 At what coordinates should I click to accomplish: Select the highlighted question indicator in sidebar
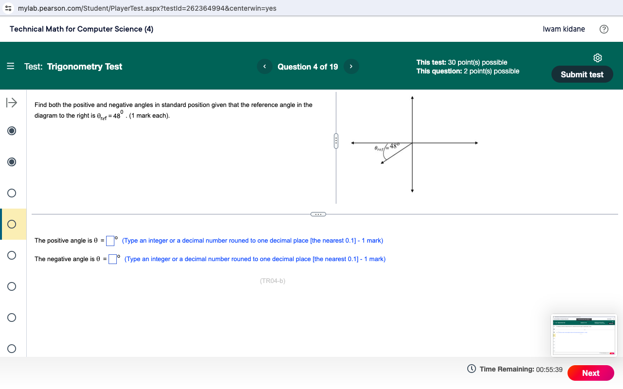[11, 224]
